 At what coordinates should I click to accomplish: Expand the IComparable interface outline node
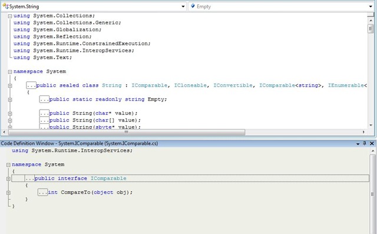tap(8, 179)
